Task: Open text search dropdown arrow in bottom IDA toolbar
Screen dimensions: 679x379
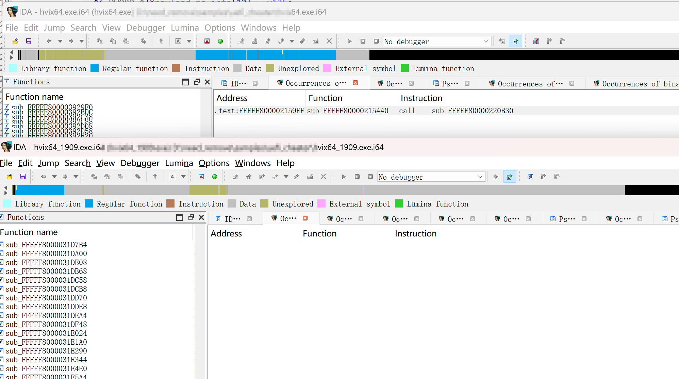Action: [x=183, y=177]
